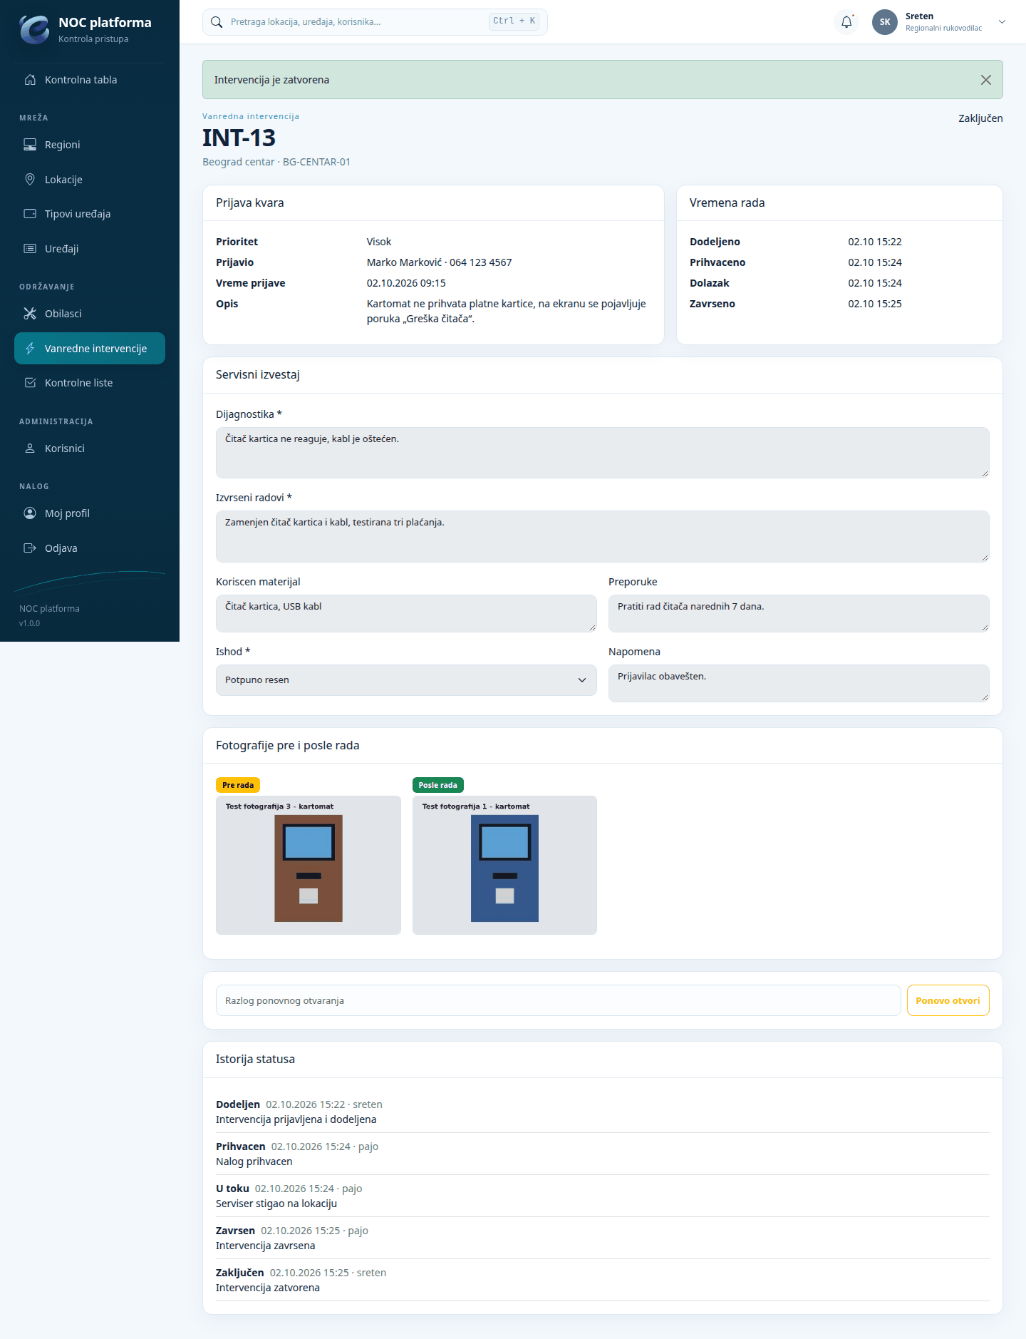Click the SK user avatar
This screenshot has height=1339, width=1026.
click(x=885, y=22)
